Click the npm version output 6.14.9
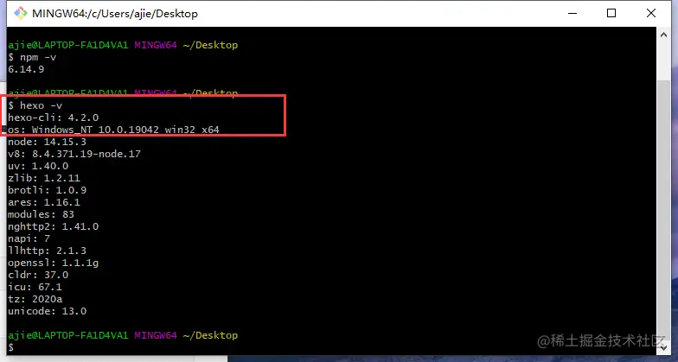The height and width of the screenshot is (362, 678). (x=26, y=69)
